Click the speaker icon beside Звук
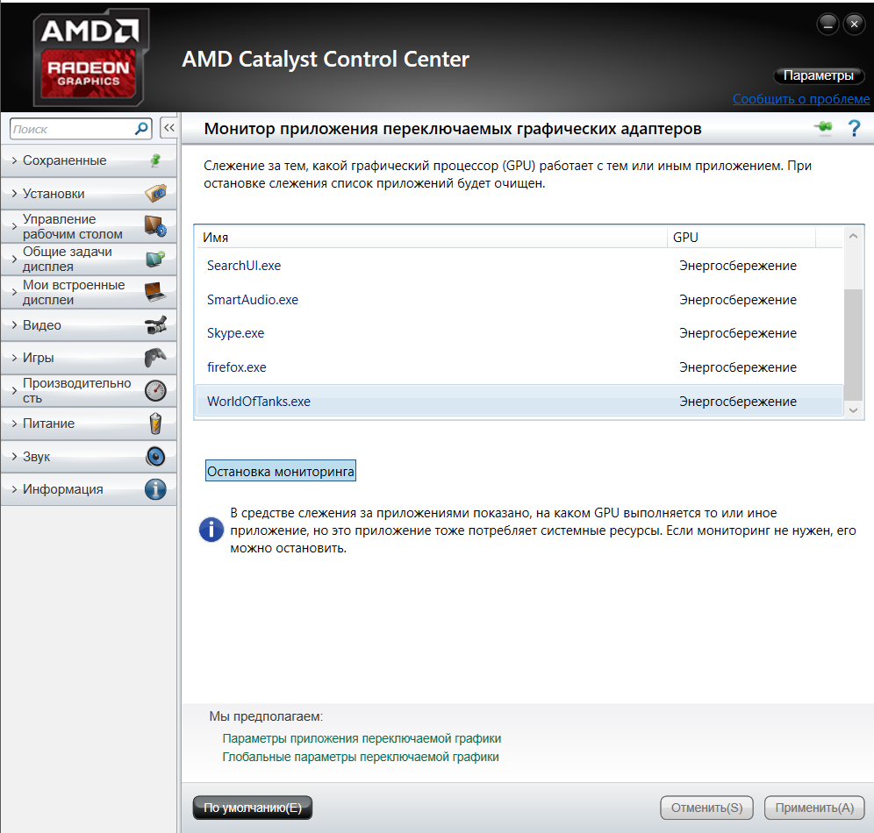This screenshot has width=874, height=833. tap(155, 457)
